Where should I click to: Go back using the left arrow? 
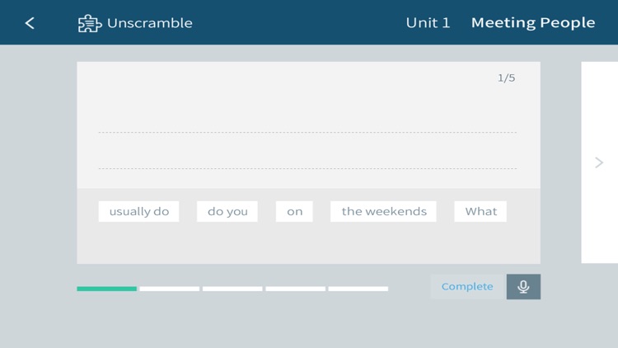(30, 23)
